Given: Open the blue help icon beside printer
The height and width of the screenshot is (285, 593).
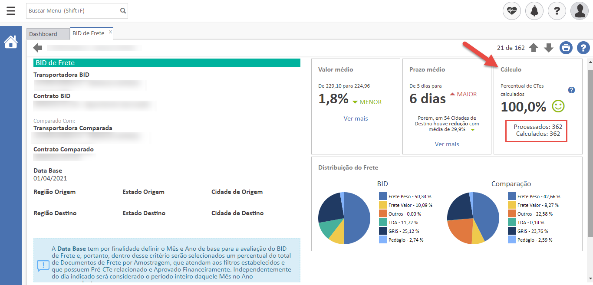Looking at the screenshot, I should pyautogui.click(x=583, y=48).
